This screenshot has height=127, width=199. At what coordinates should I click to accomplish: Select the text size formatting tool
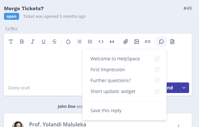point(11,42)
